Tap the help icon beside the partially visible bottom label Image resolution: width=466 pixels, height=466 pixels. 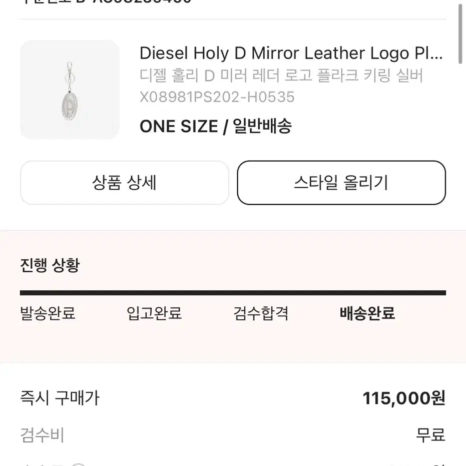[x=79, y=464]
